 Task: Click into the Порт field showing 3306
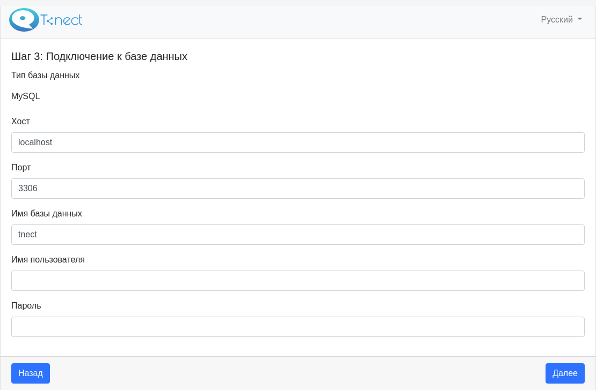click(297, 189)
